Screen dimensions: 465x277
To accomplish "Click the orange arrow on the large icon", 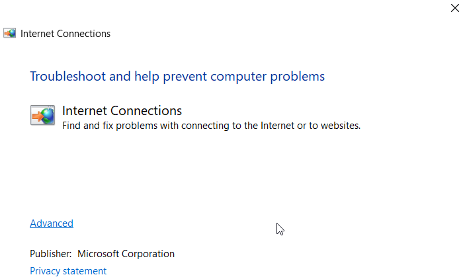I will [36, 116].
